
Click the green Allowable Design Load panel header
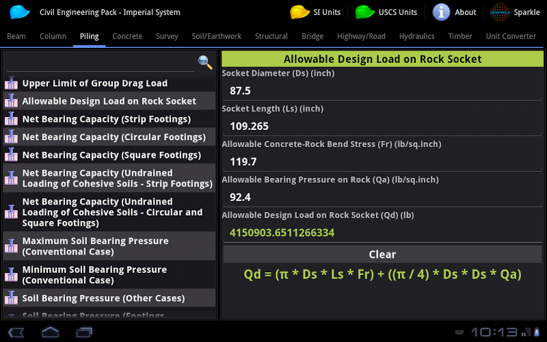382,59
